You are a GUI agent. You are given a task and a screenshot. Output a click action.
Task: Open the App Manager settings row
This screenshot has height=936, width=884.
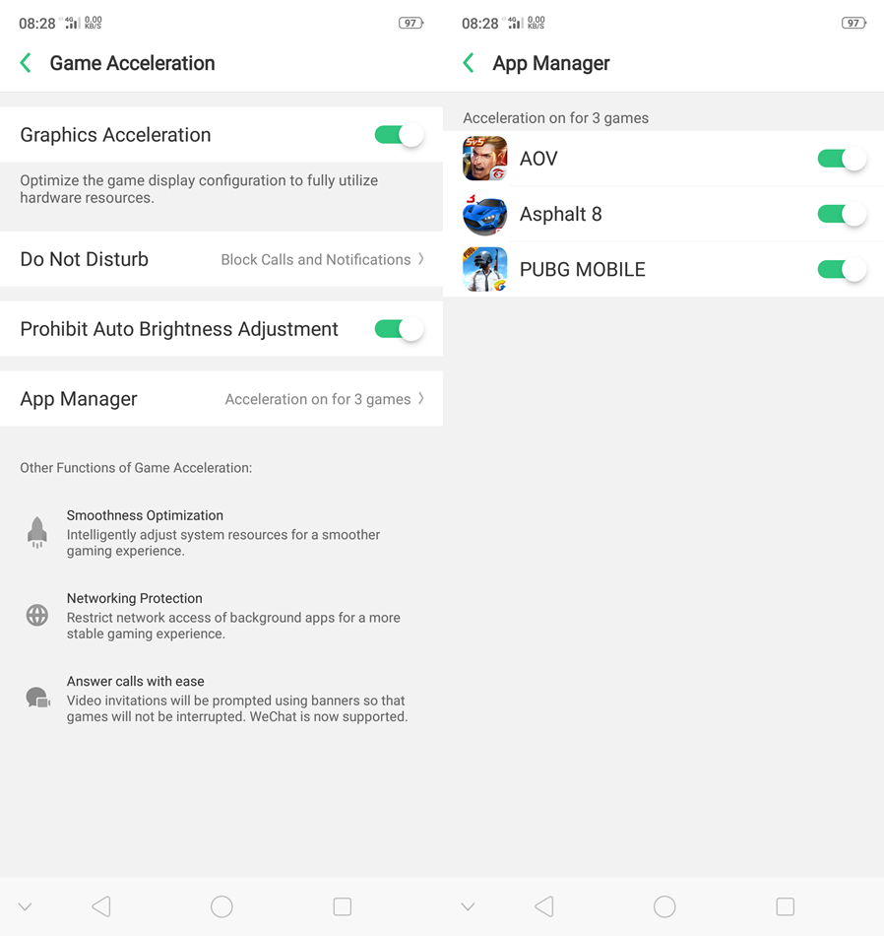click(x=221, y=399)
